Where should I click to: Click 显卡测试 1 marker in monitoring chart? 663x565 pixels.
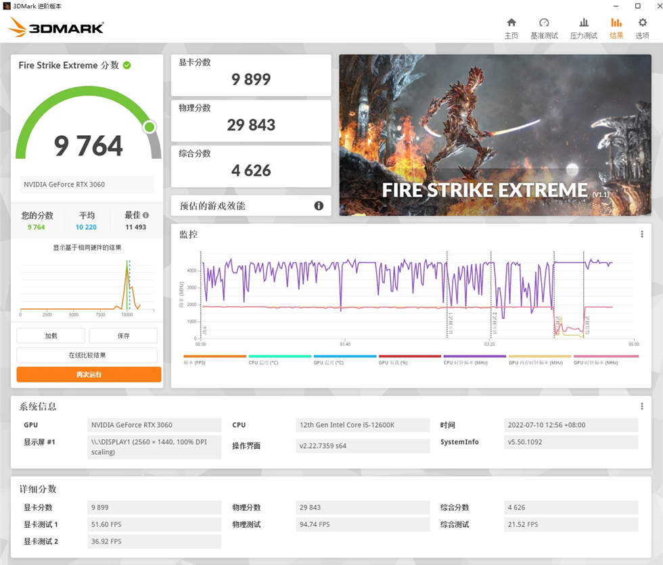tap(451, 324)
